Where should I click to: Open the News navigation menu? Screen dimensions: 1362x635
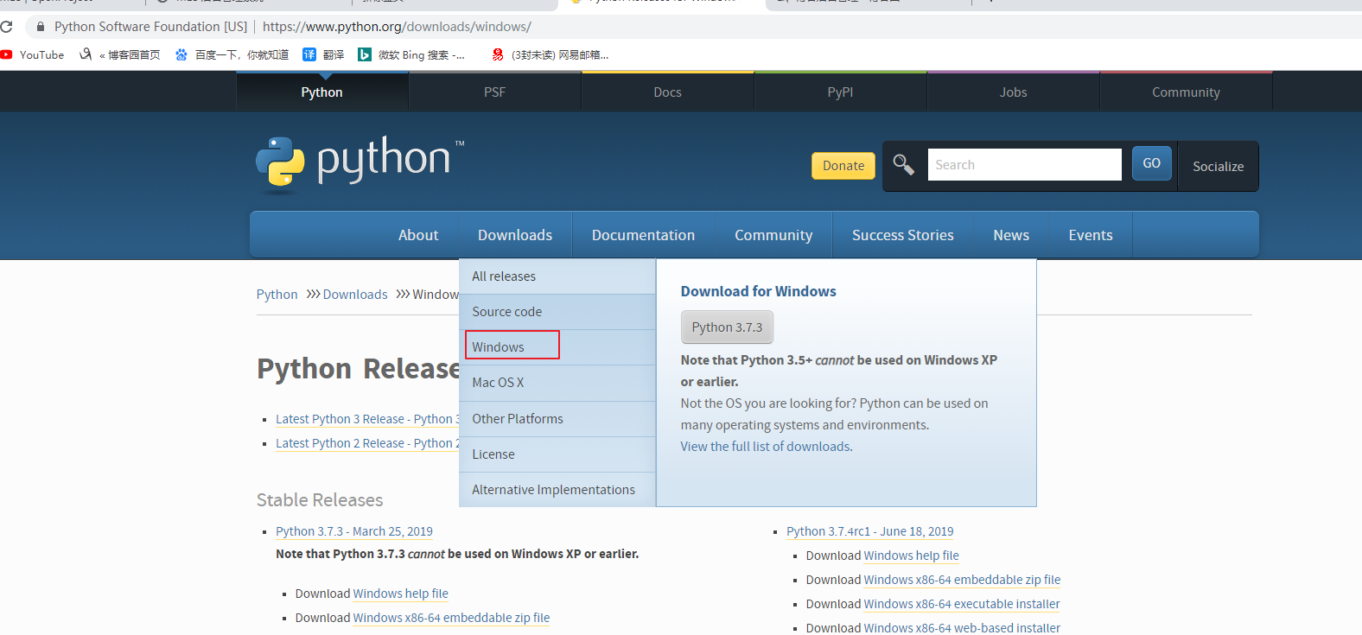pos(1011,235)
